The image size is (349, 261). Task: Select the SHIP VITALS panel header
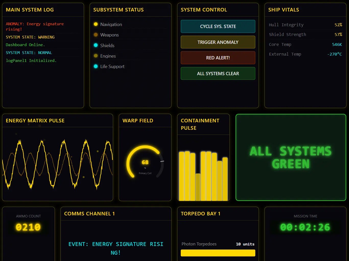point(284,10)
